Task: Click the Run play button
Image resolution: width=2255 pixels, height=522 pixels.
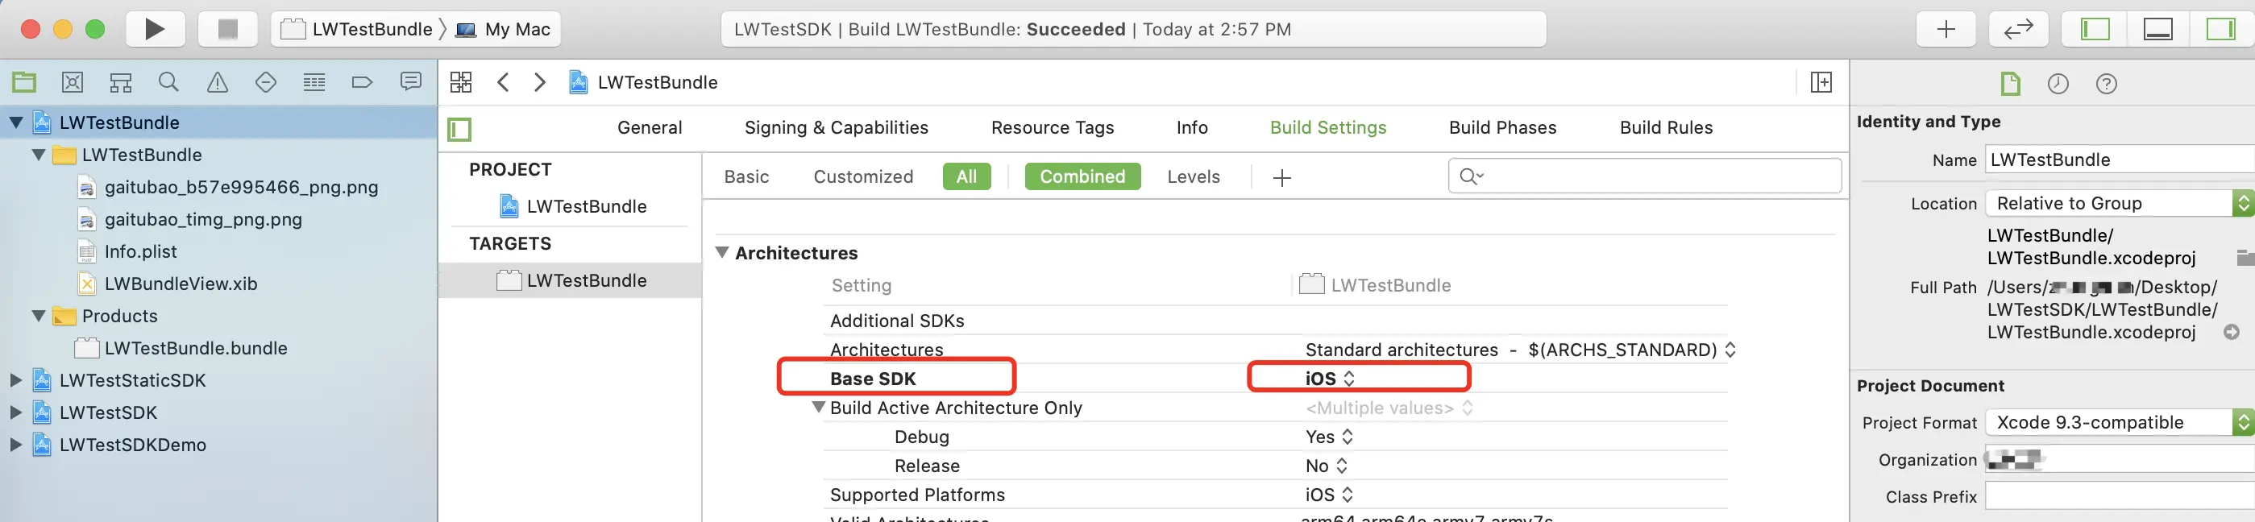Action: [154, 29]
